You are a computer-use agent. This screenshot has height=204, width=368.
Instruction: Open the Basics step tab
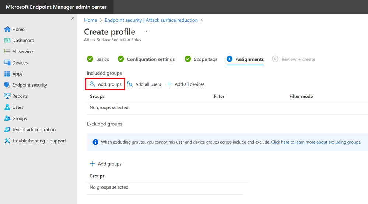98,59
